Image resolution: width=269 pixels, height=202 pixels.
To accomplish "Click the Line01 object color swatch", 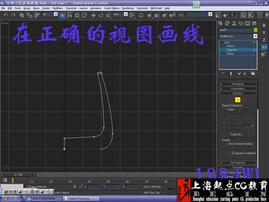I will click(256, 30).
